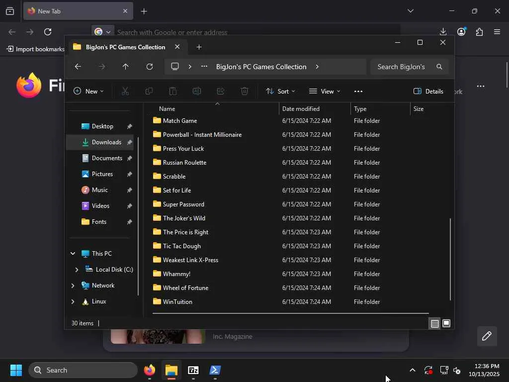Focus the Firefox address bar

point(256,32)
